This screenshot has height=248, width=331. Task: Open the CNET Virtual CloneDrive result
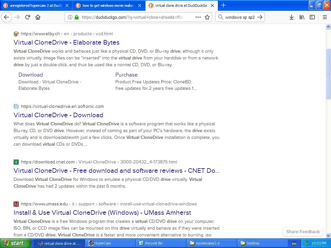point(116,170)
